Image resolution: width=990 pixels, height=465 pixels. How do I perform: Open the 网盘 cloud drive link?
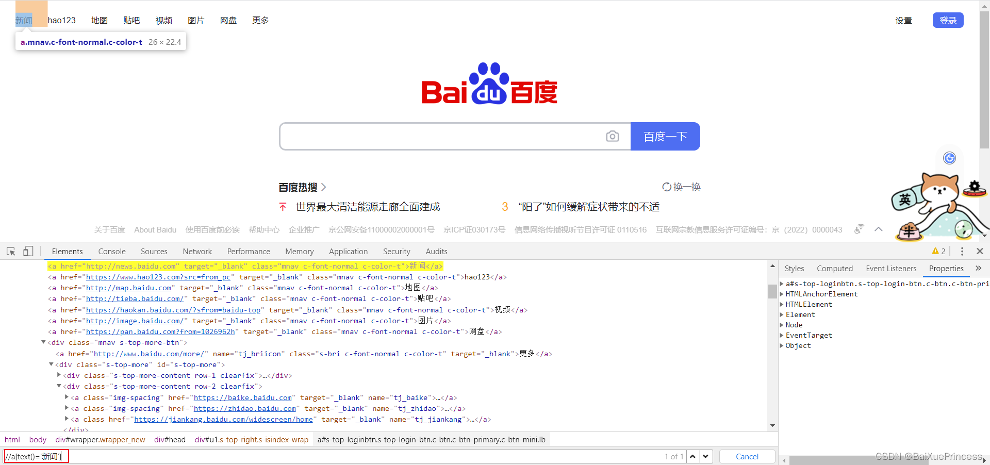[x=228, y=20]
